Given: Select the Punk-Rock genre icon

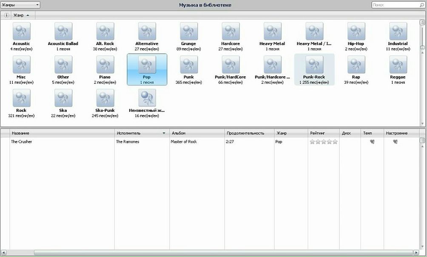Looking at the screenshot, I should (x=314, y=65).
